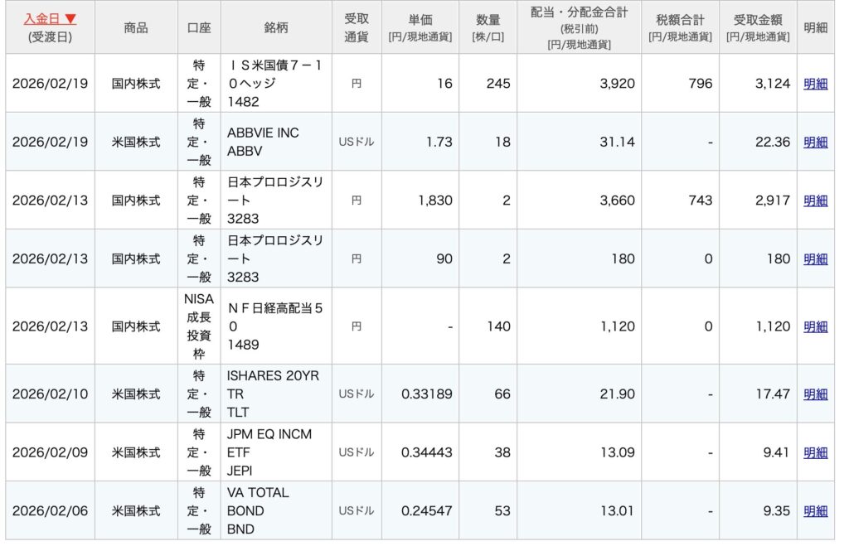Click the 配当・分配金合計 column header
The image size is (849, 546).
(x=579, y=27)
